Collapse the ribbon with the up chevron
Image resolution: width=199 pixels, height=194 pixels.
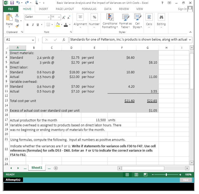(190, 32)
